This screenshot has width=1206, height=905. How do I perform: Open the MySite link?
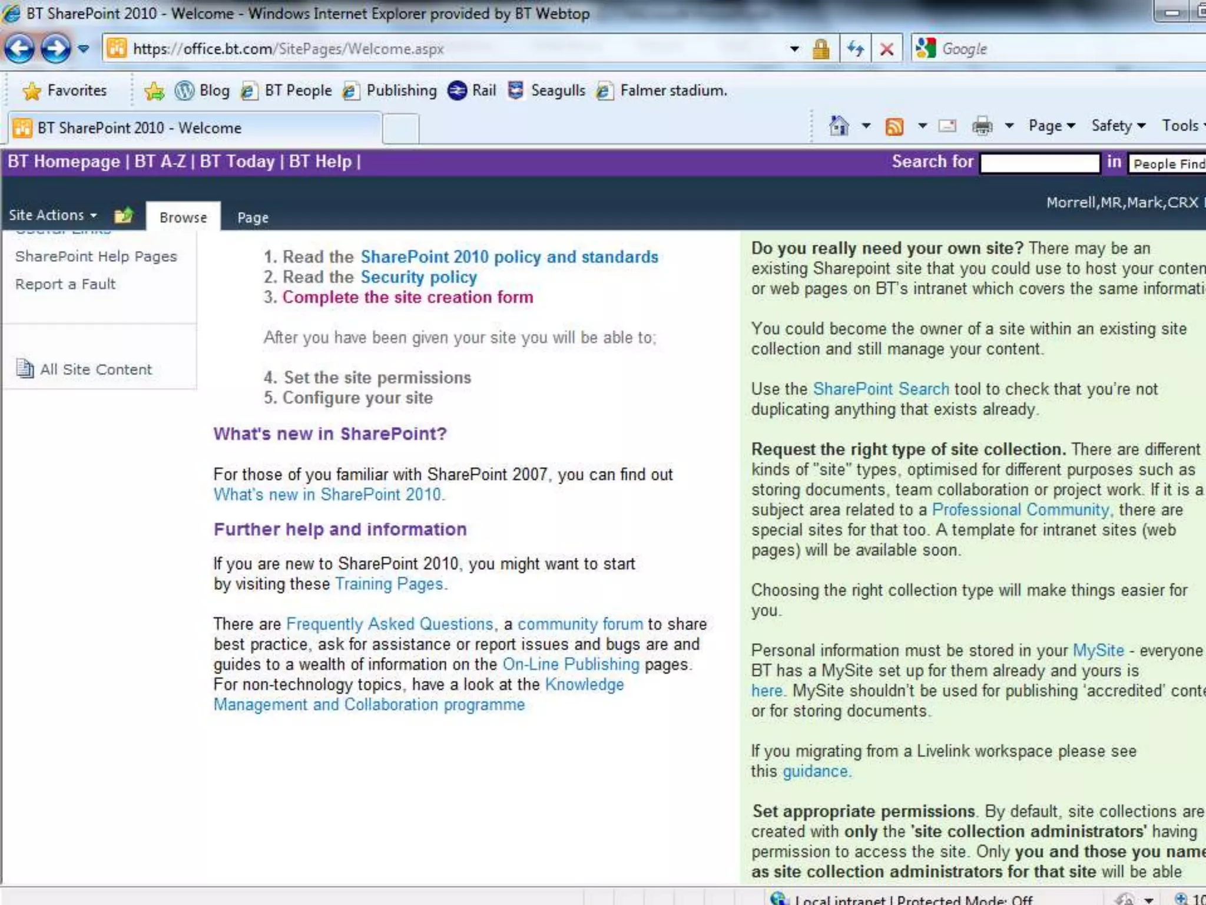click(1098, 650)
